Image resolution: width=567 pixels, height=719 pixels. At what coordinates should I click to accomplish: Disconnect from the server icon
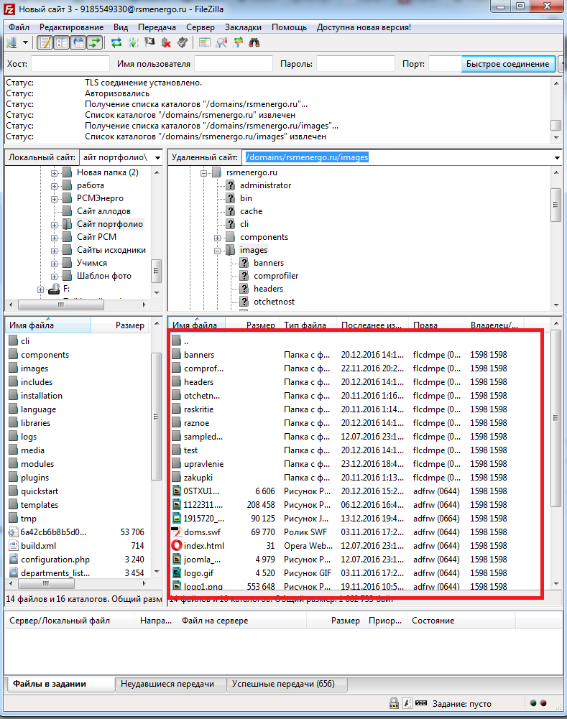tap(166, 42)
